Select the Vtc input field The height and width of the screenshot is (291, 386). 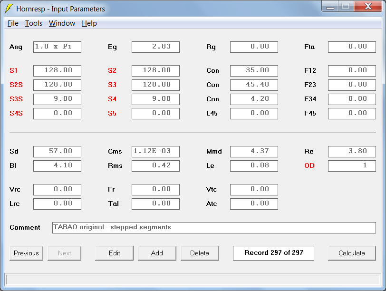click(254, 190)
